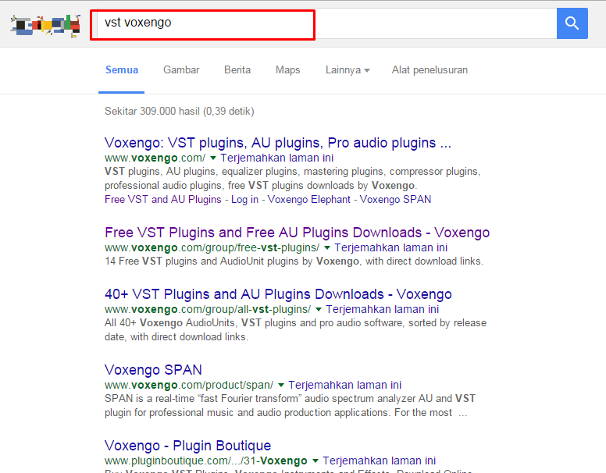Expand the arrow beside free-vst-plugins URL

327,247
